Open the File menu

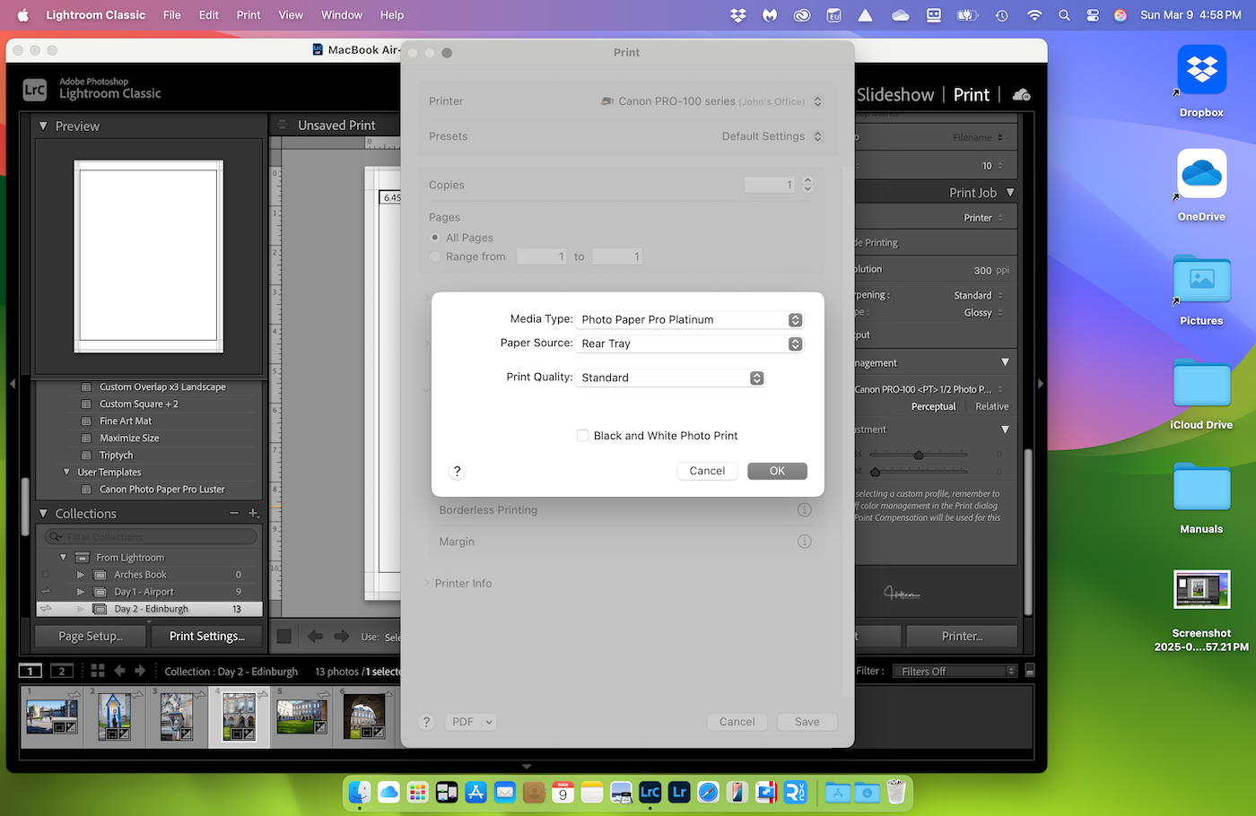click(172, 15)
